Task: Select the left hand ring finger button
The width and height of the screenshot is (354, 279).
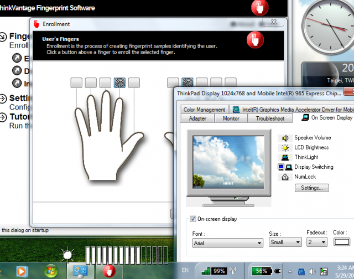Action: (91, 82)
